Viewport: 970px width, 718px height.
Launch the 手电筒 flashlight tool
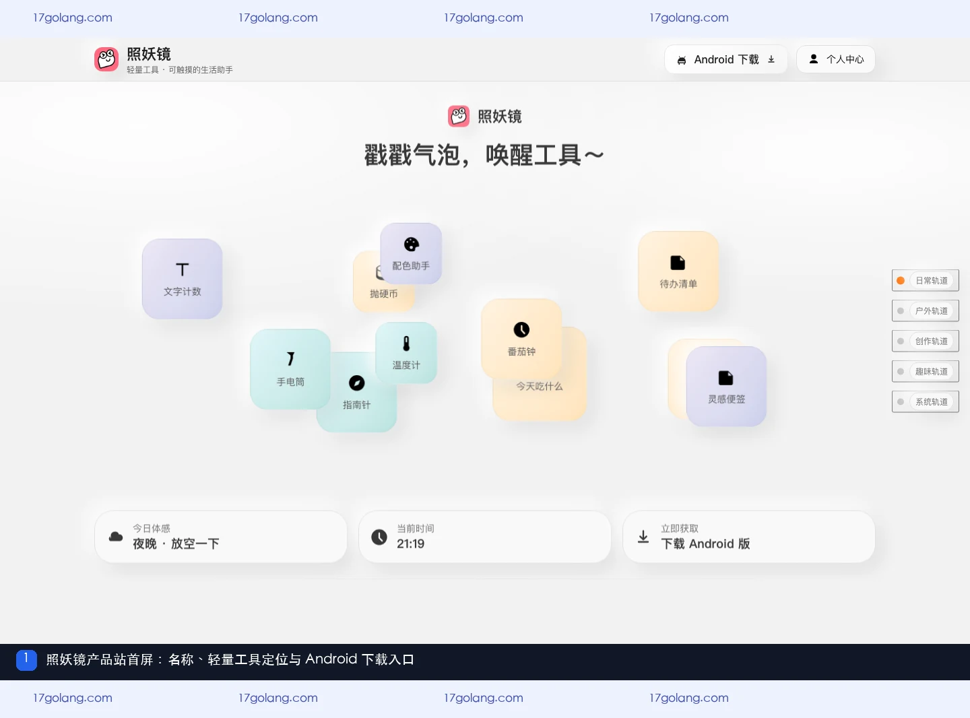pyautogui.click(x=290, y=369)
